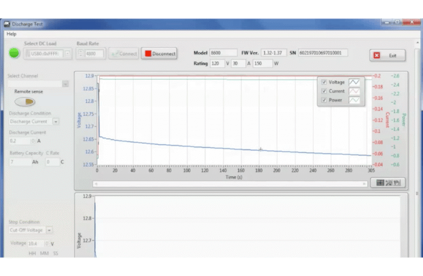This screenshot has width=423, height=276.
Task: Click the Baud Rate 4800 field
Action: tap(94, 53)
